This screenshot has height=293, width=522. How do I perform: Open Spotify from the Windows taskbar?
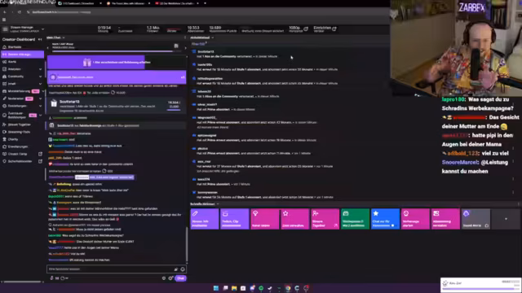tap(261, 288)
